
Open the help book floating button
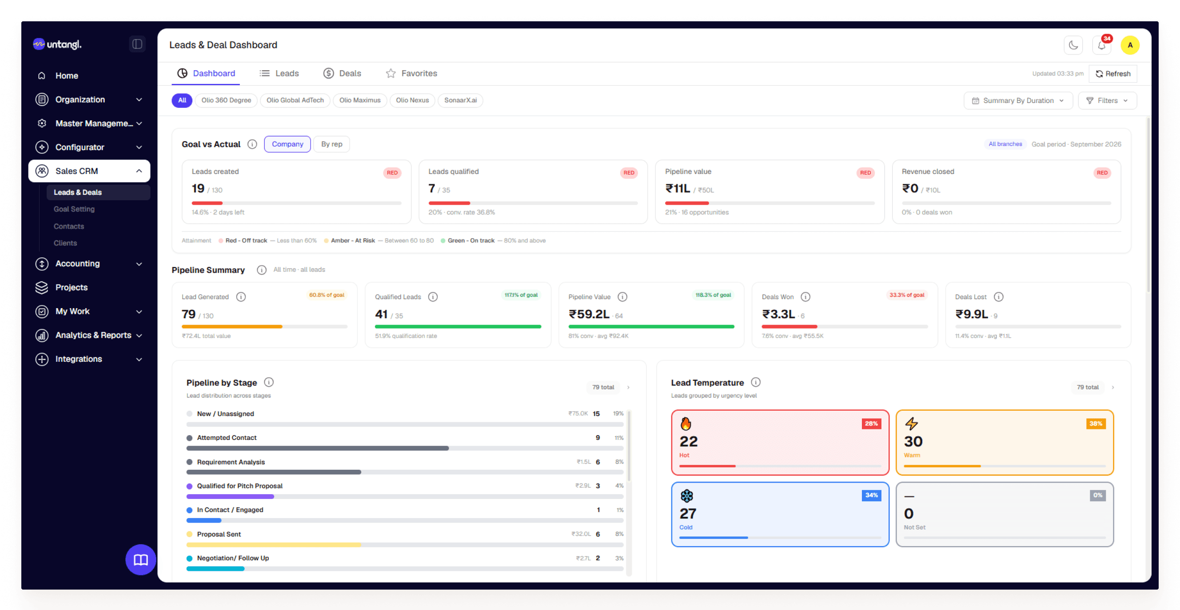141,559
